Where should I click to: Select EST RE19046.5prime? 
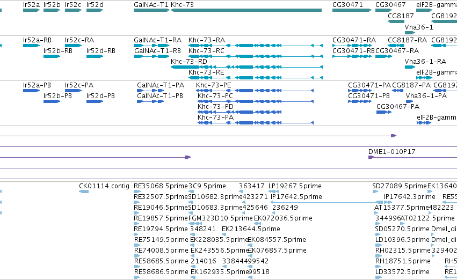pyautogui.click(x=161, y=208)
